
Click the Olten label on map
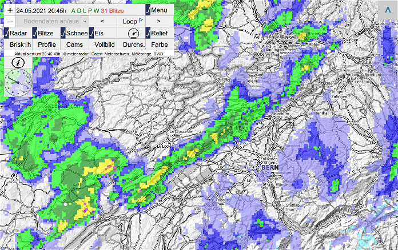(330, 83)
